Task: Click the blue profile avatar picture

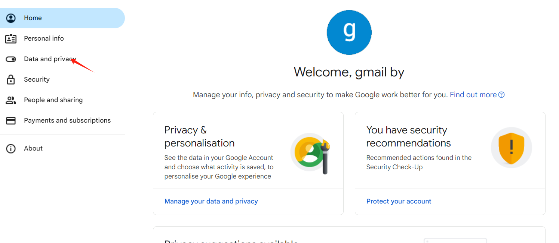Action: pyautogui.click(x=349, y=32)
